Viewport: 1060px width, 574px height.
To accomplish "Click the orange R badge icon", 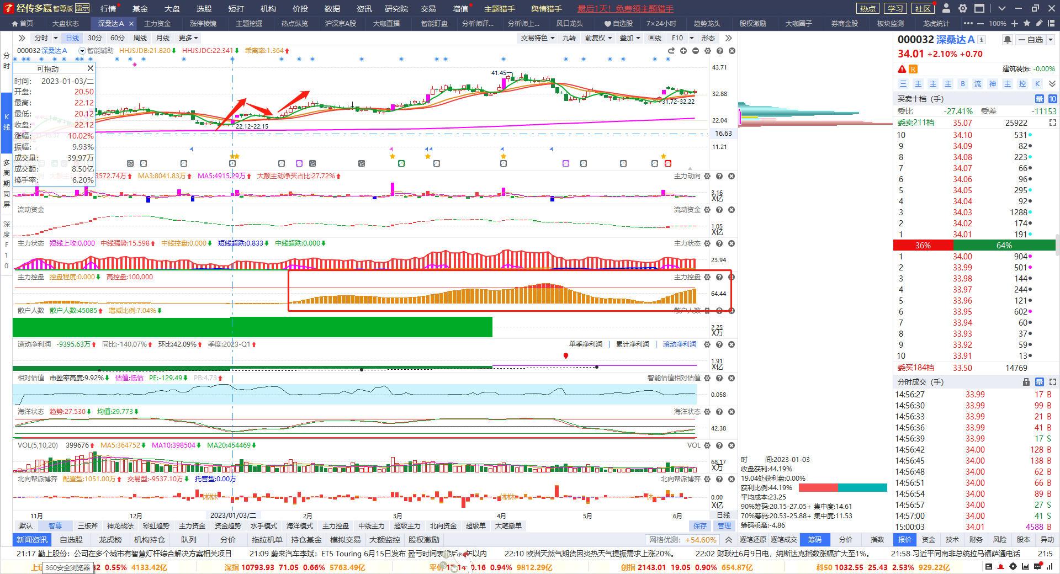I will coord(913,69).
